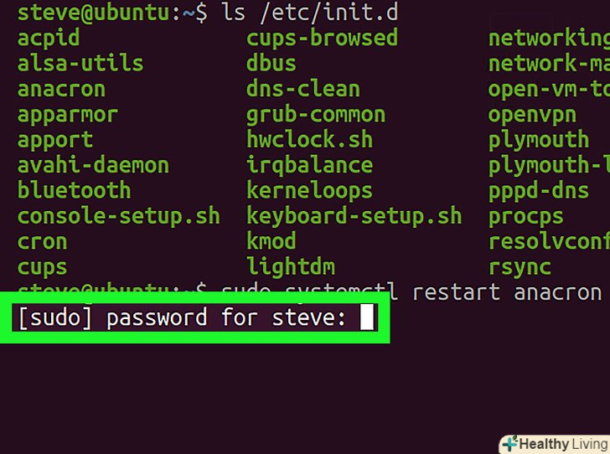This screenshot has width=610, height=454.
Task: Select the hwclock.sh file name
Action: (309, 140)
